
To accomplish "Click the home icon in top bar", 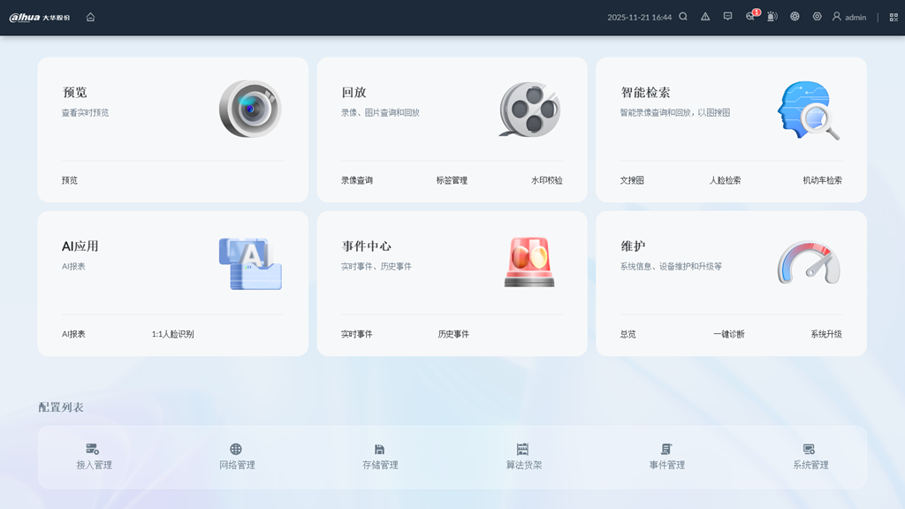I will (x=90, y=17).
